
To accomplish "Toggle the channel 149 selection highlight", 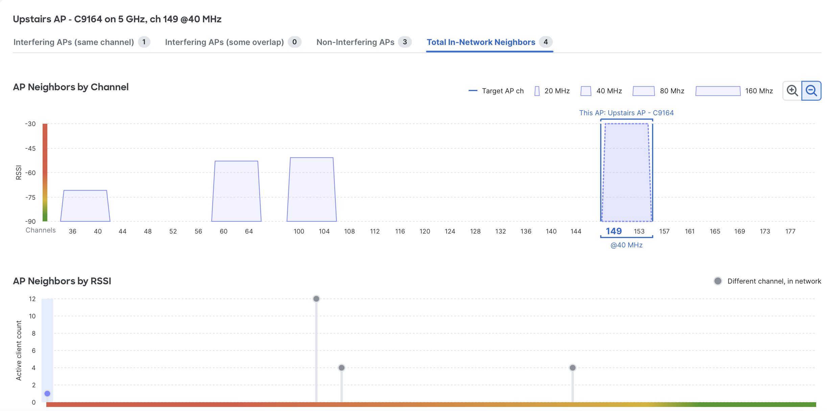I will click(x=614, y=231).
